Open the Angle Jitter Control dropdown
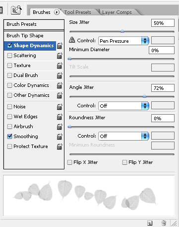 (123, 106)
